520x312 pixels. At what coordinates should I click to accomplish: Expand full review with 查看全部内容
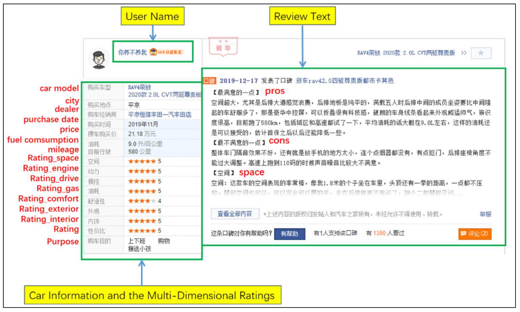coord(235,214)
